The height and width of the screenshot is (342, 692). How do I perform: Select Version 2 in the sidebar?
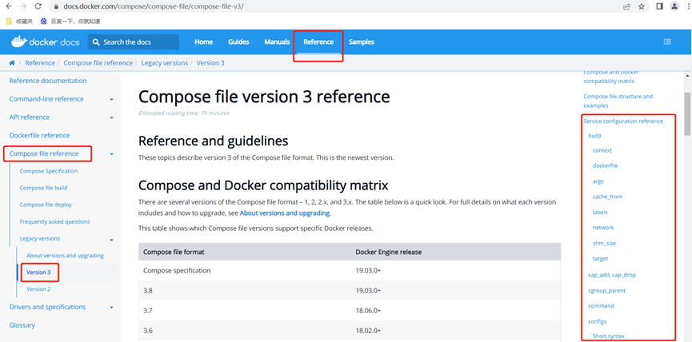(x=38, y=289)
